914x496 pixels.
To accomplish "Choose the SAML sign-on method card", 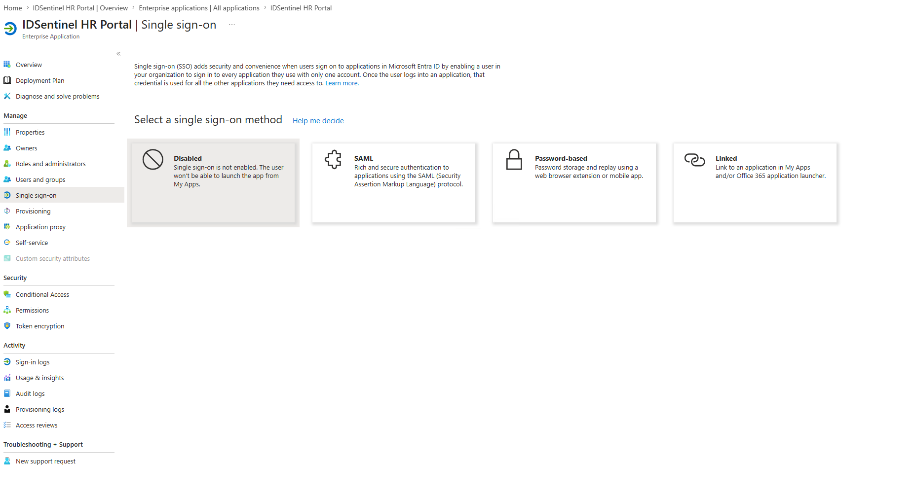I will (x=394, y=183).
